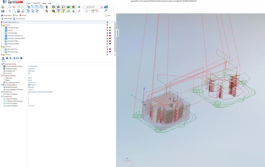
Task: Click the coordinate axes visibility icon
Action: point(69,11)
